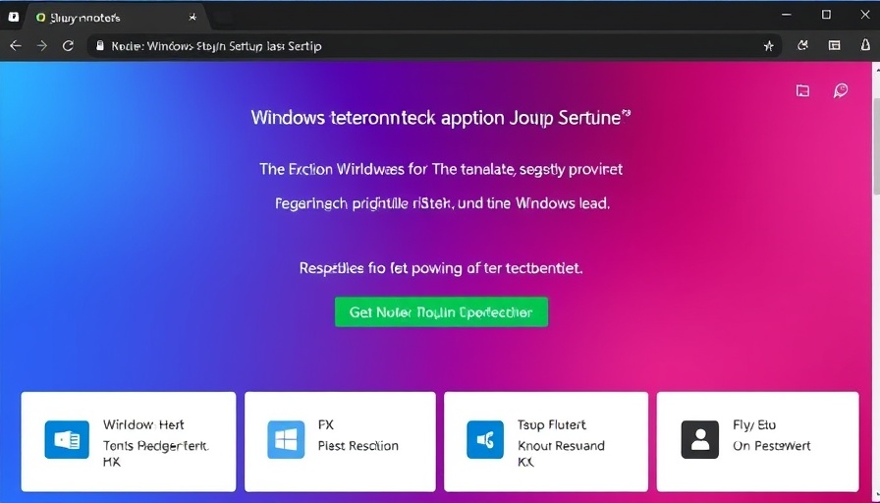Close the 'Sluy nnoters' browser tab
Image resolution: width=880 pixels, height=503 pixels.
(192, 18)
